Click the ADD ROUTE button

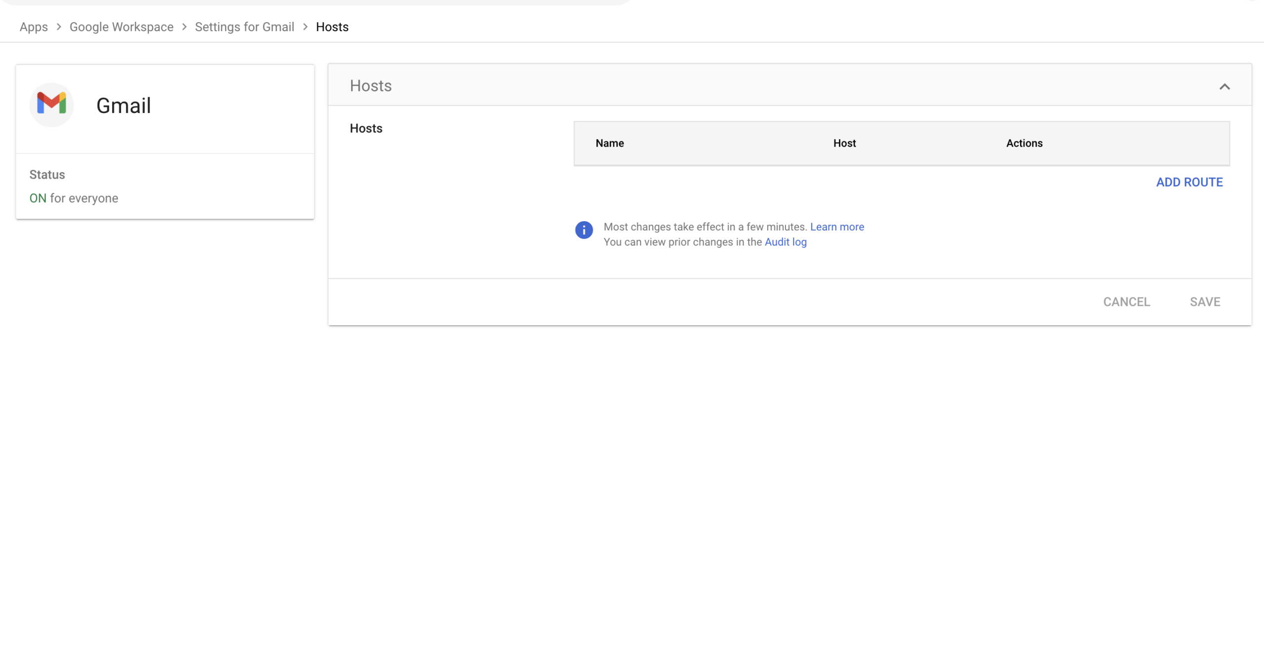(1189, 182)
